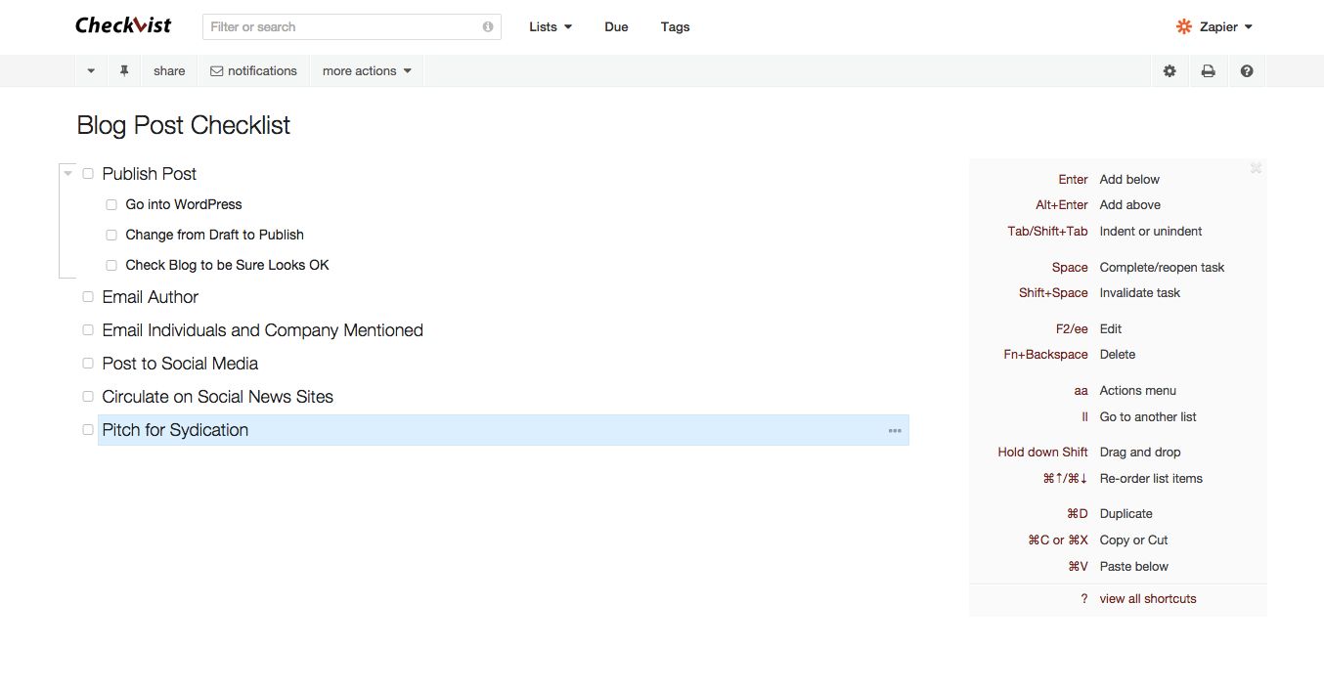Viewport: 1324px width, 691px height.
Task: Select Check Blog to be Sure Looks OK text
Action: point(228,266)
